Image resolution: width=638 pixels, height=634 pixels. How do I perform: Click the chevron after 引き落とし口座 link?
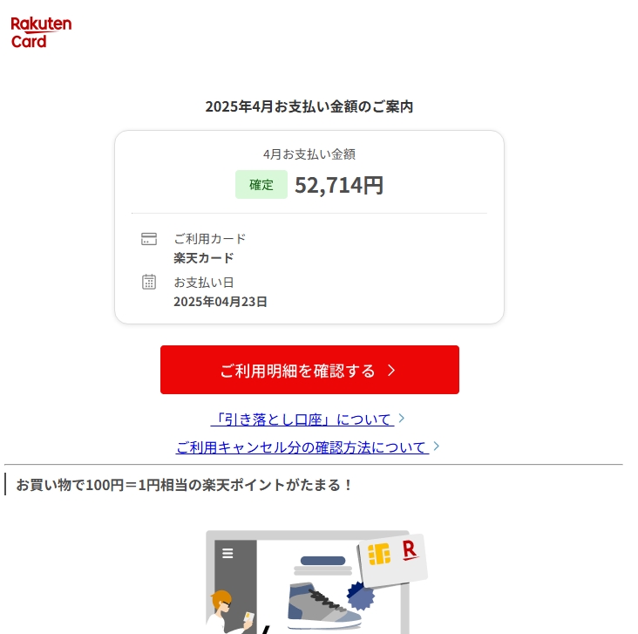point(402,419)
